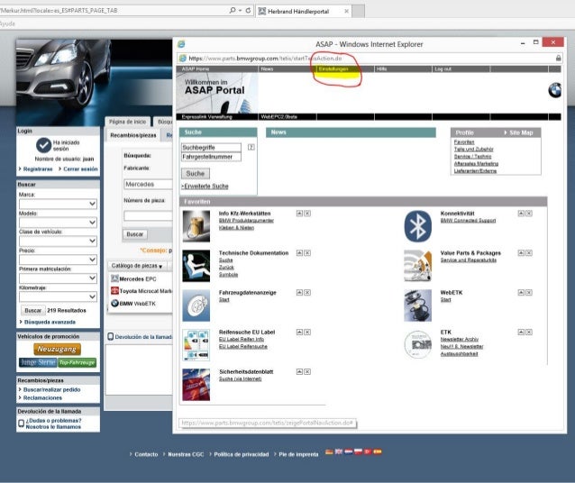Open the ASAP Home menu item
The height and width of the screenshot is (483, 575).
196,69
